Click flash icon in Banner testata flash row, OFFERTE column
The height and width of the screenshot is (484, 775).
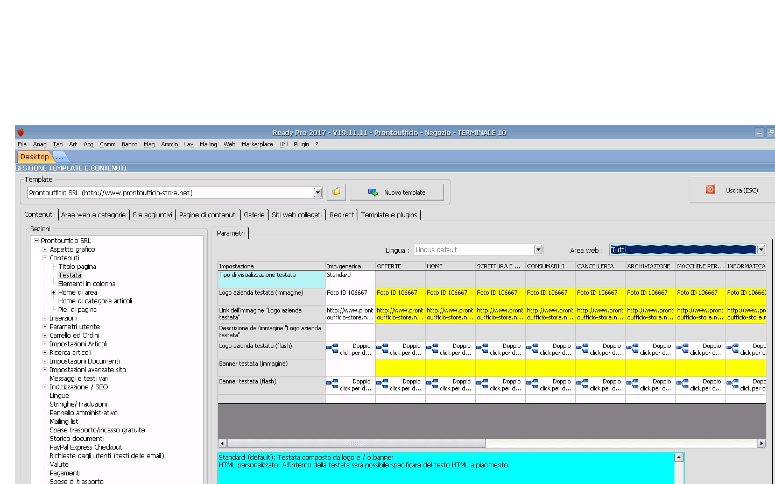point(383,385)
